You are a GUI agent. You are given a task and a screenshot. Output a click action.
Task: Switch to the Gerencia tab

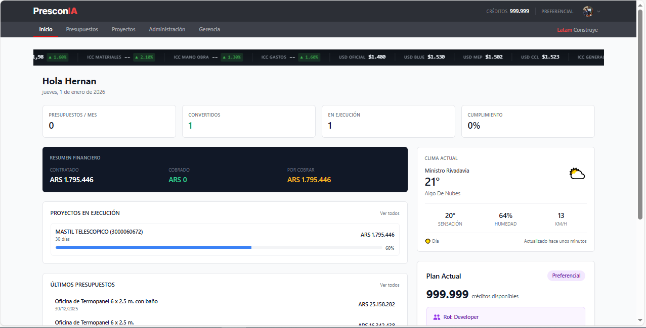tap(209, 29)
